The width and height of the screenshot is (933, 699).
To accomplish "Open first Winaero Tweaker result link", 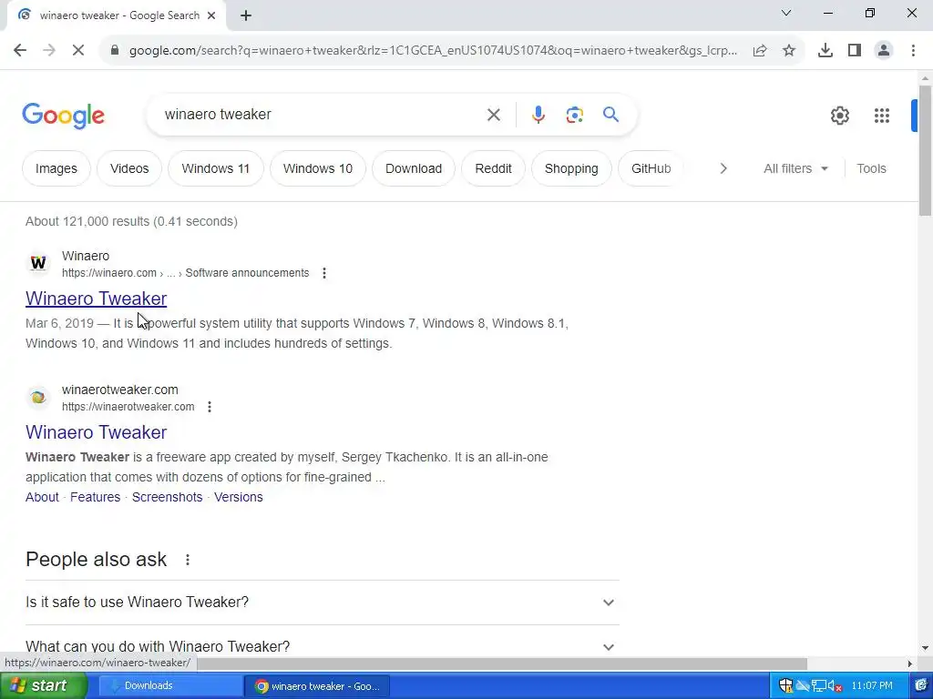I will 96,299.
